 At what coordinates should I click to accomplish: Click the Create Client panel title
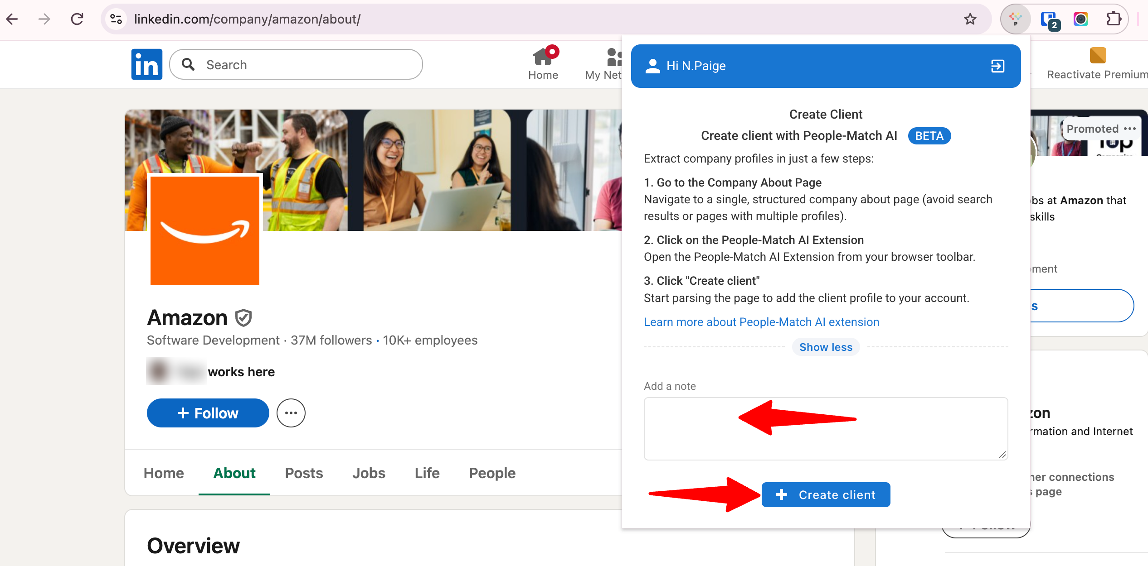pos(826,114)
